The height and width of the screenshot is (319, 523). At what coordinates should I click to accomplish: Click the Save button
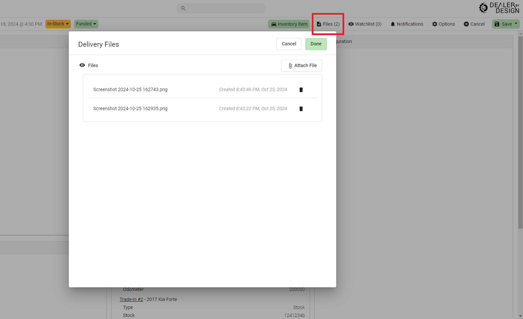(503, 24)
